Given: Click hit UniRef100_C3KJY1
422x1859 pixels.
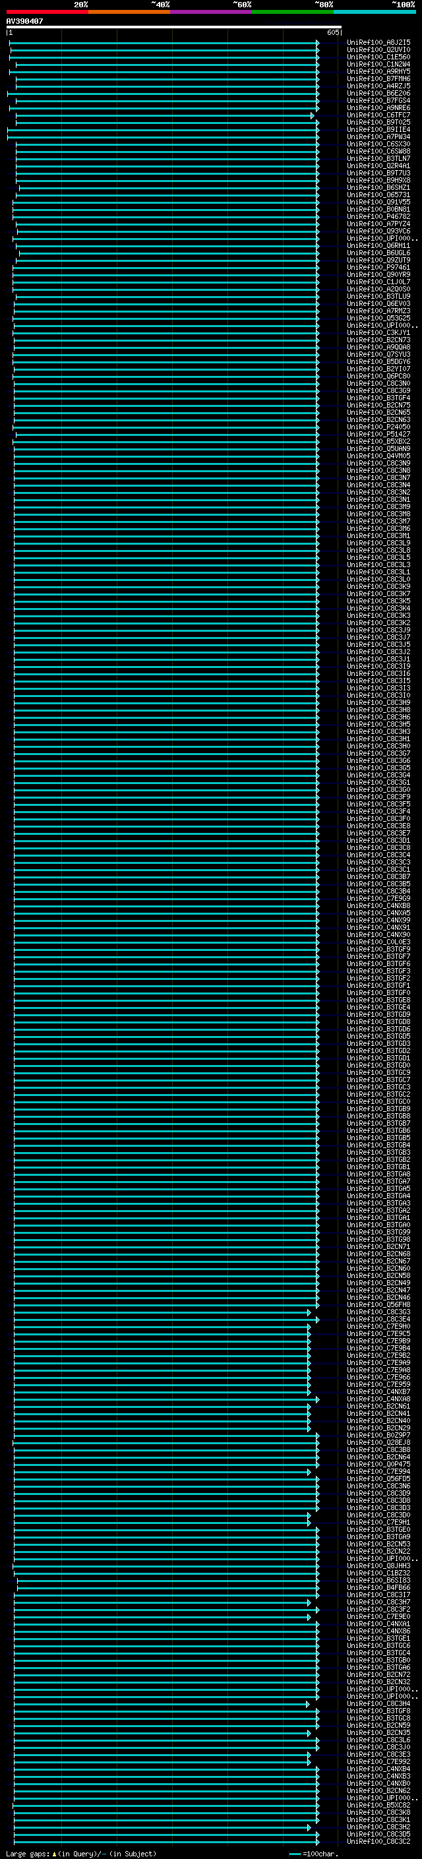Looking at the screenshot, I should point(378,332).
